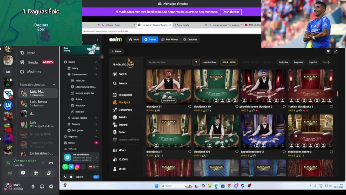Click the share screen button in Discord

click(23, 173)
